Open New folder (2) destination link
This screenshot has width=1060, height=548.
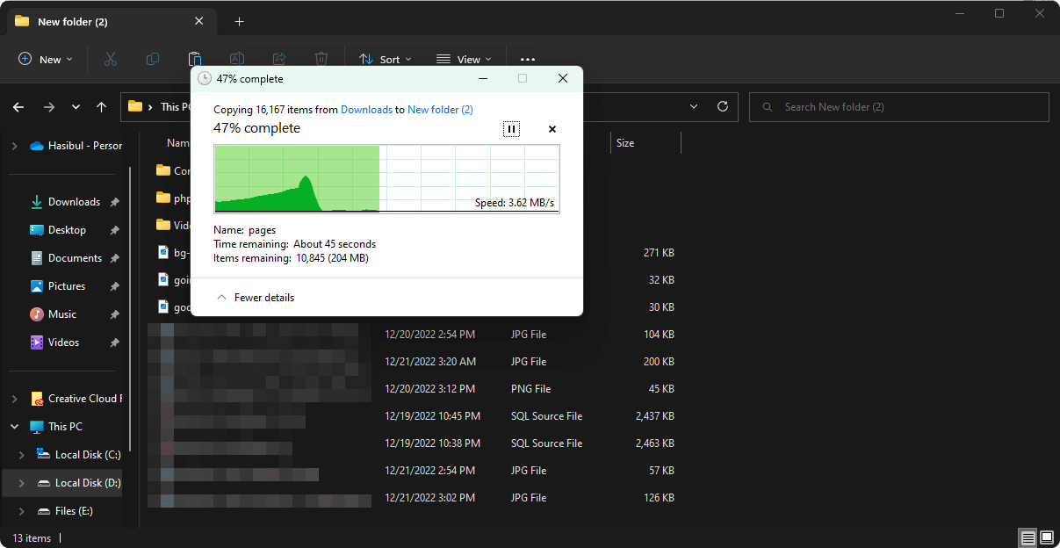[440, 110]
